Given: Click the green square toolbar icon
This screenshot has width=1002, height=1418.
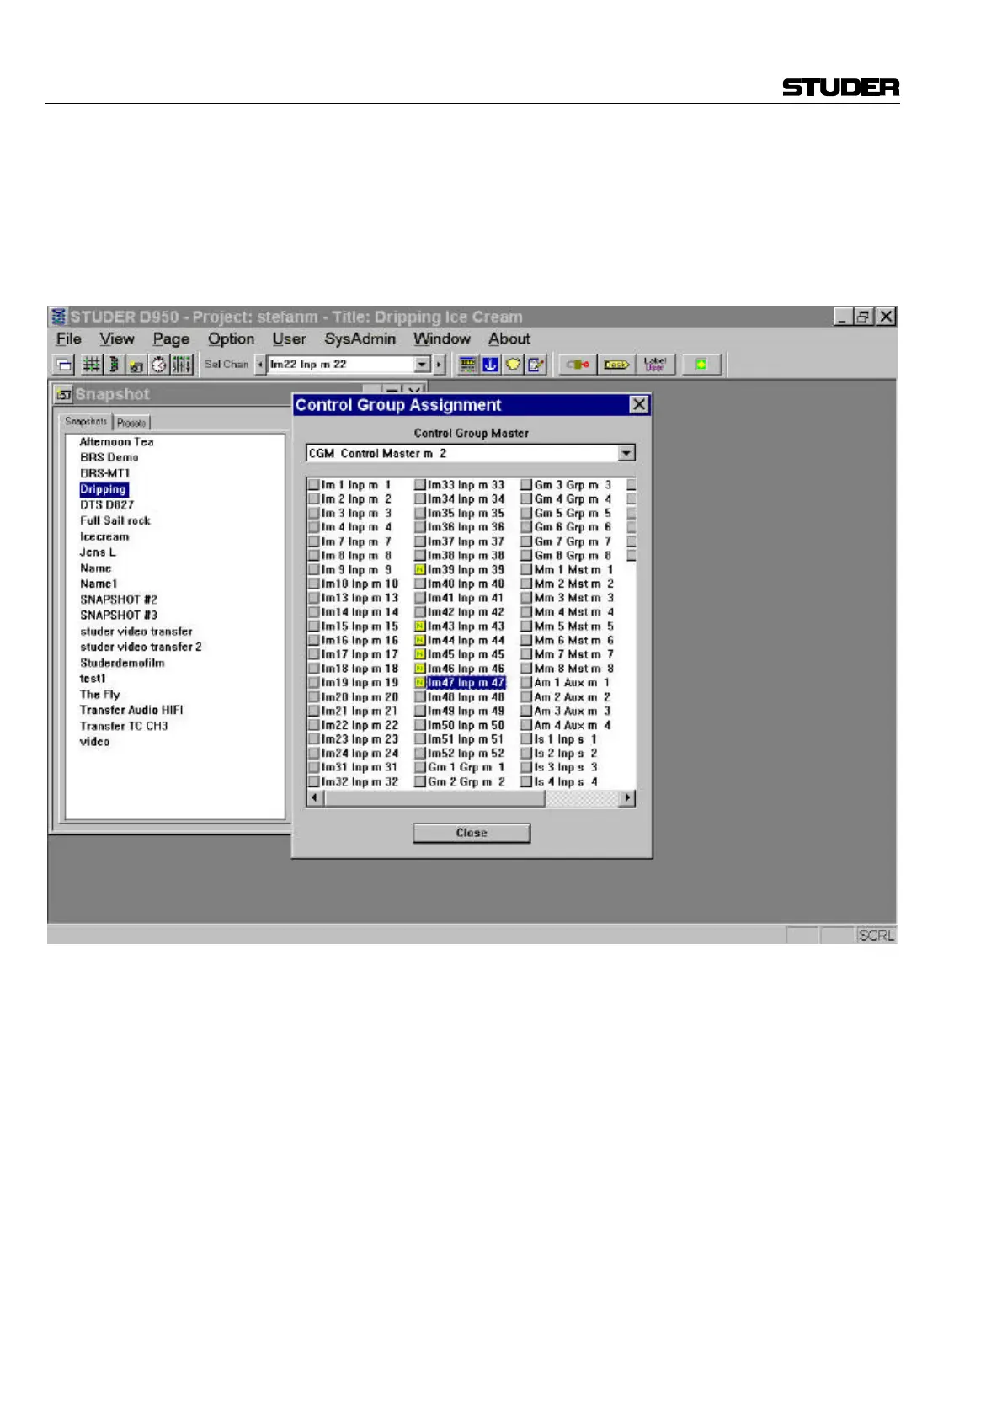Looking at the screenshot, I should coord(701,365).
